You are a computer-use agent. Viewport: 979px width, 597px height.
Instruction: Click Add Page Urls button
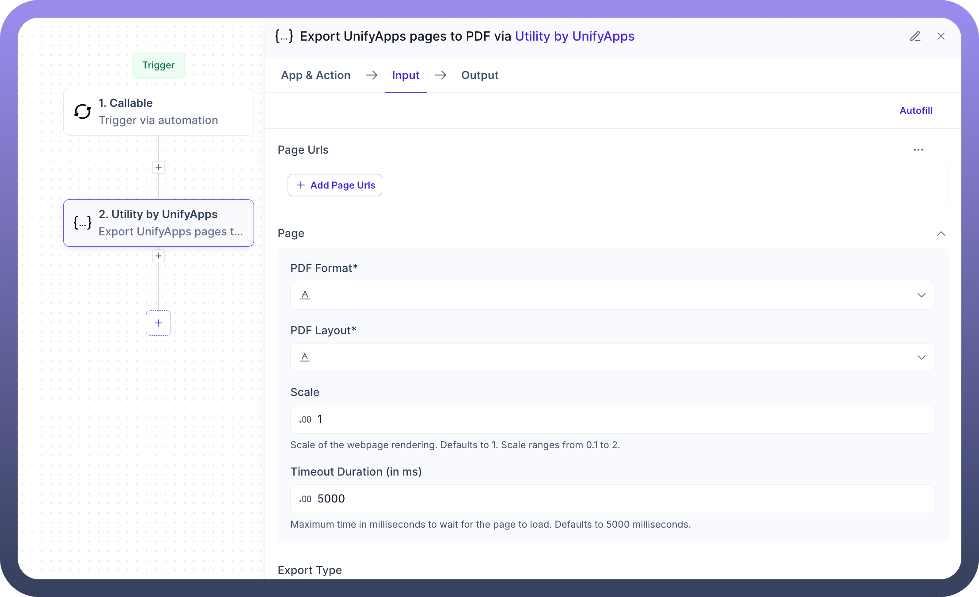[335, 185]
